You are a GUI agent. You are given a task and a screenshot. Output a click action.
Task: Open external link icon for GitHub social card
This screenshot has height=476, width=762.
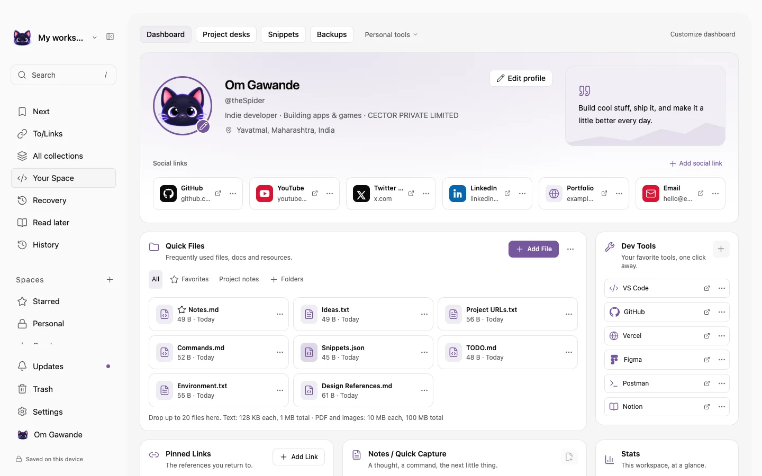(x=218, y=194)
